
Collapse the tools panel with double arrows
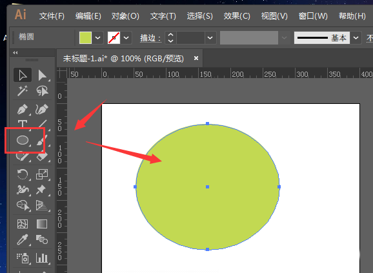pos(15,53)
